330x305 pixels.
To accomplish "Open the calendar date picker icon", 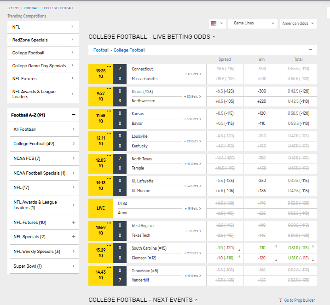I will 214,23.
